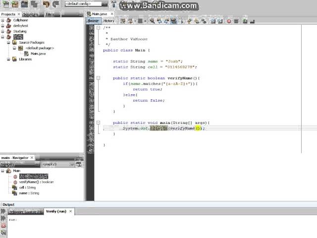Click the Find Next Occurrence icon
Image resolution: width=317 pixels, height=238 pixels.
(x=166, y=21)
